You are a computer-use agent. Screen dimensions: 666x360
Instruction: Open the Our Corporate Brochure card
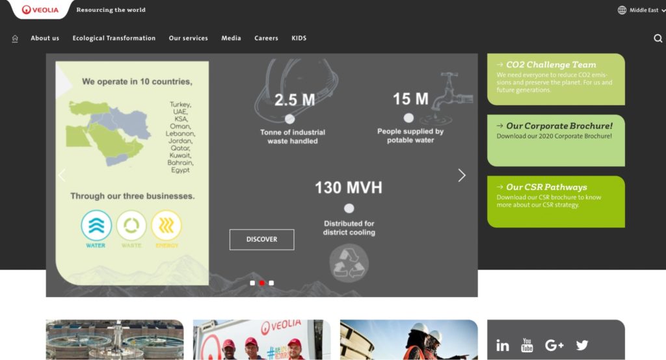556,140
